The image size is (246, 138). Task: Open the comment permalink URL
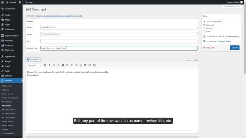[59, 16]
